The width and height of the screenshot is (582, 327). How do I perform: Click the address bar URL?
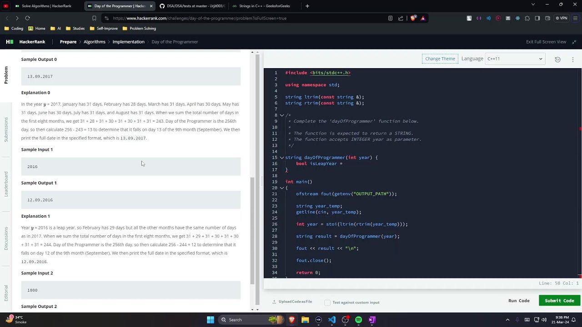pos(200,18)
